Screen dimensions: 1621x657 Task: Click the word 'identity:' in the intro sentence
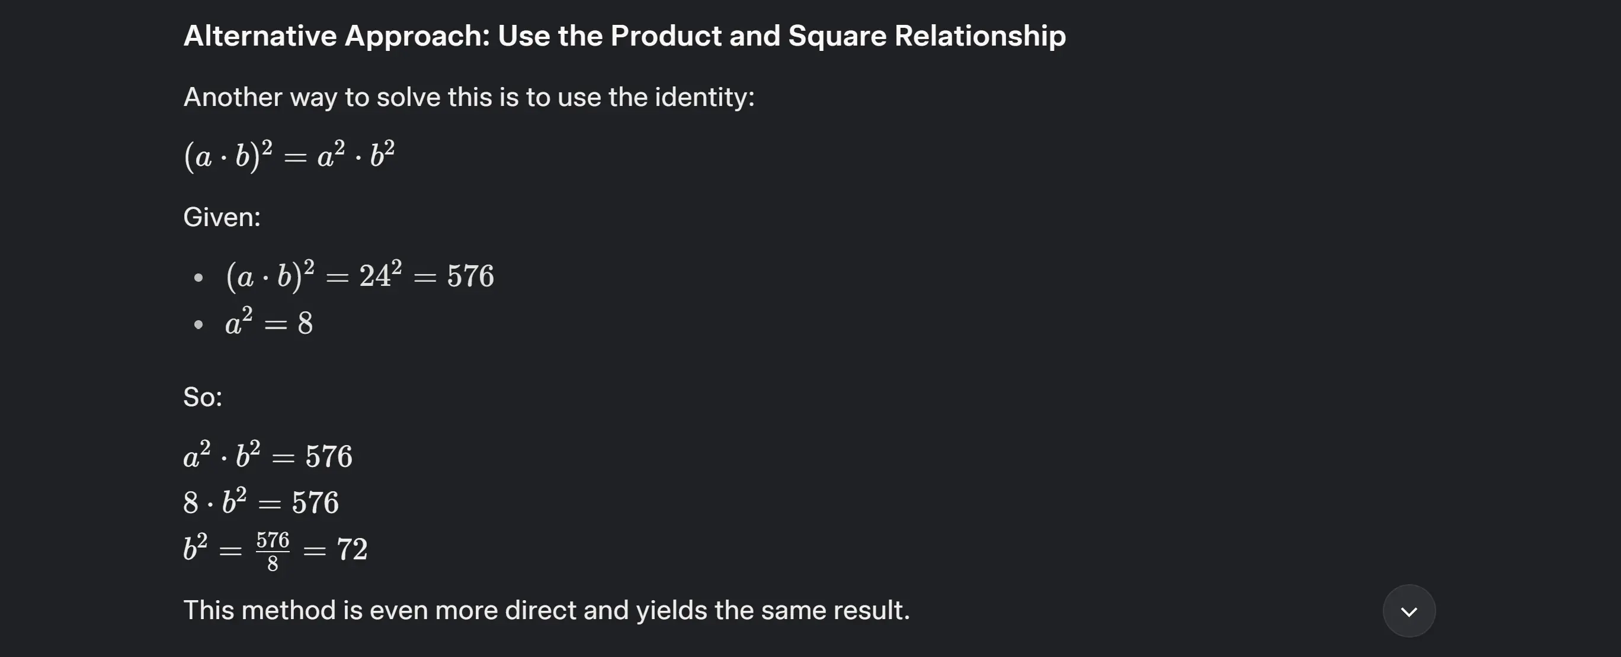coord(705,98)
